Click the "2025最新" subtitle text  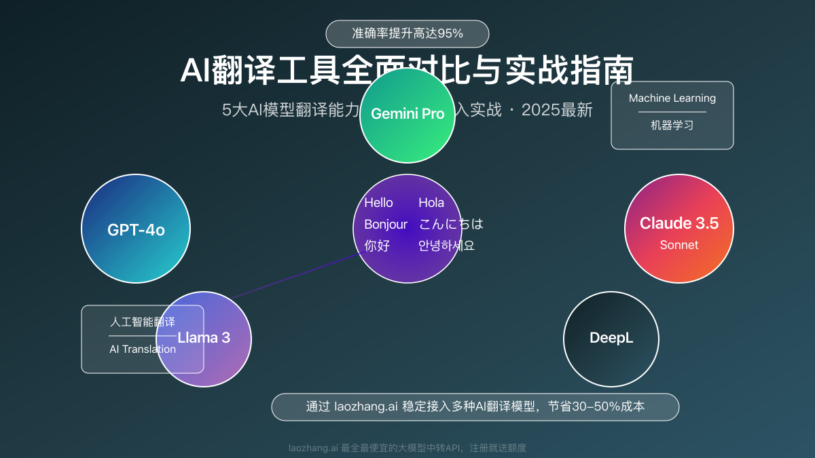click(x=557, y=110)
